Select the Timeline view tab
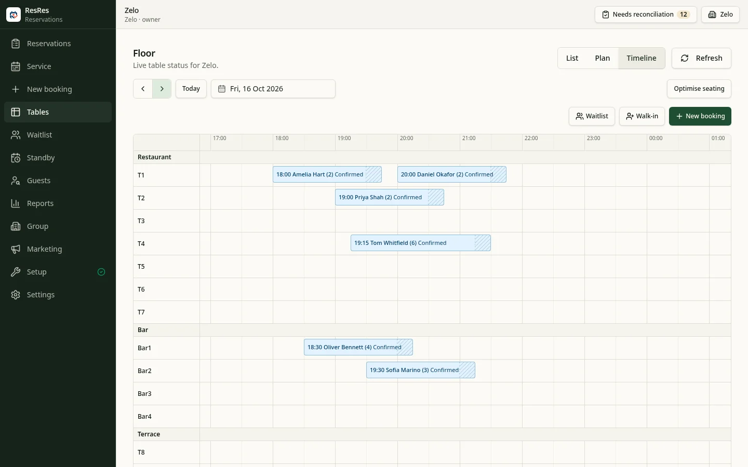The image size is (748, 467). 642,58
